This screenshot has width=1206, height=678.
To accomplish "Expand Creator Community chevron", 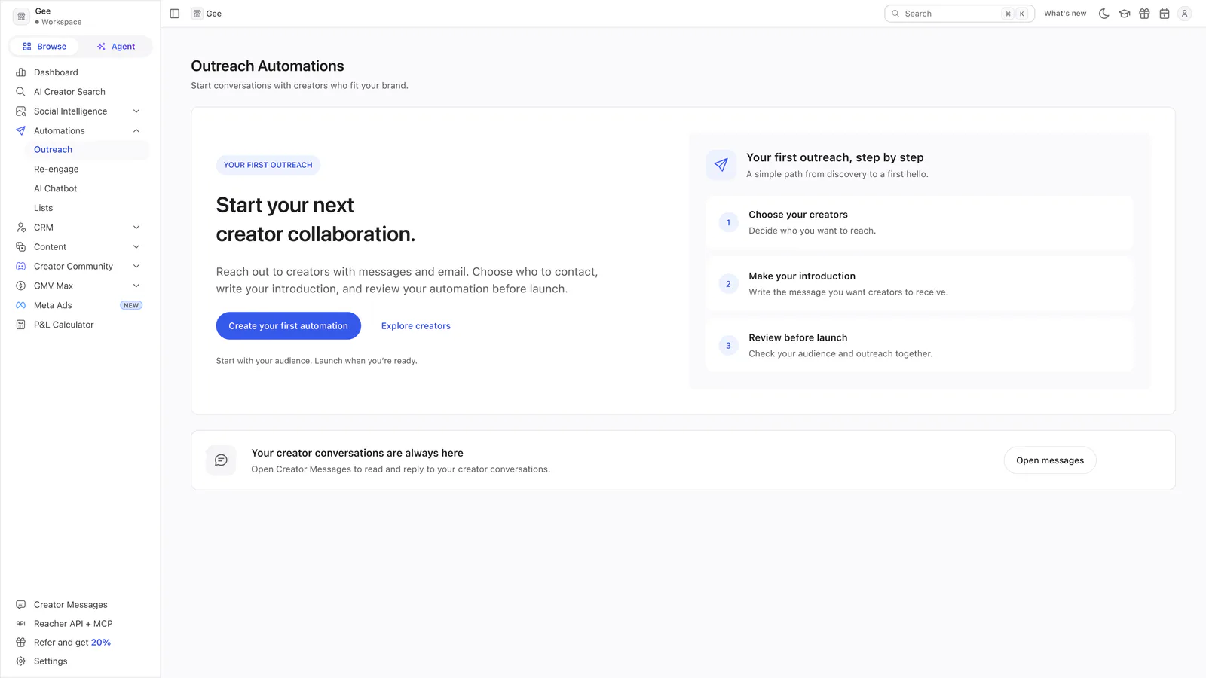I will (x=136, y=267).
